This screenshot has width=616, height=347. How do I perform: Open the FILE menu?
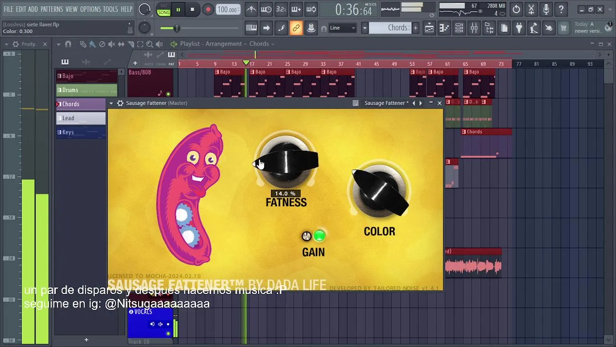8,9
